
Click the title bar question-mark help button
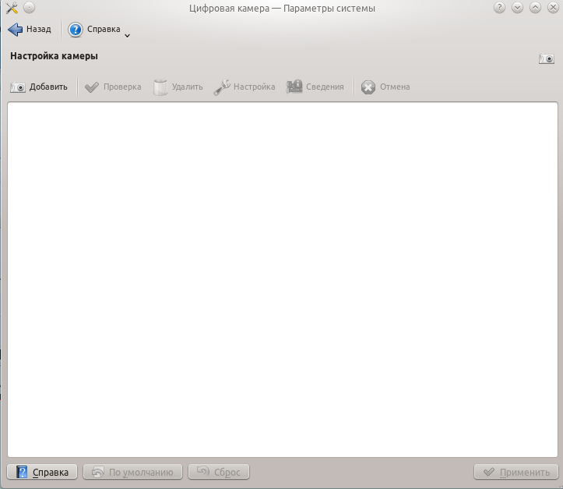499,8
